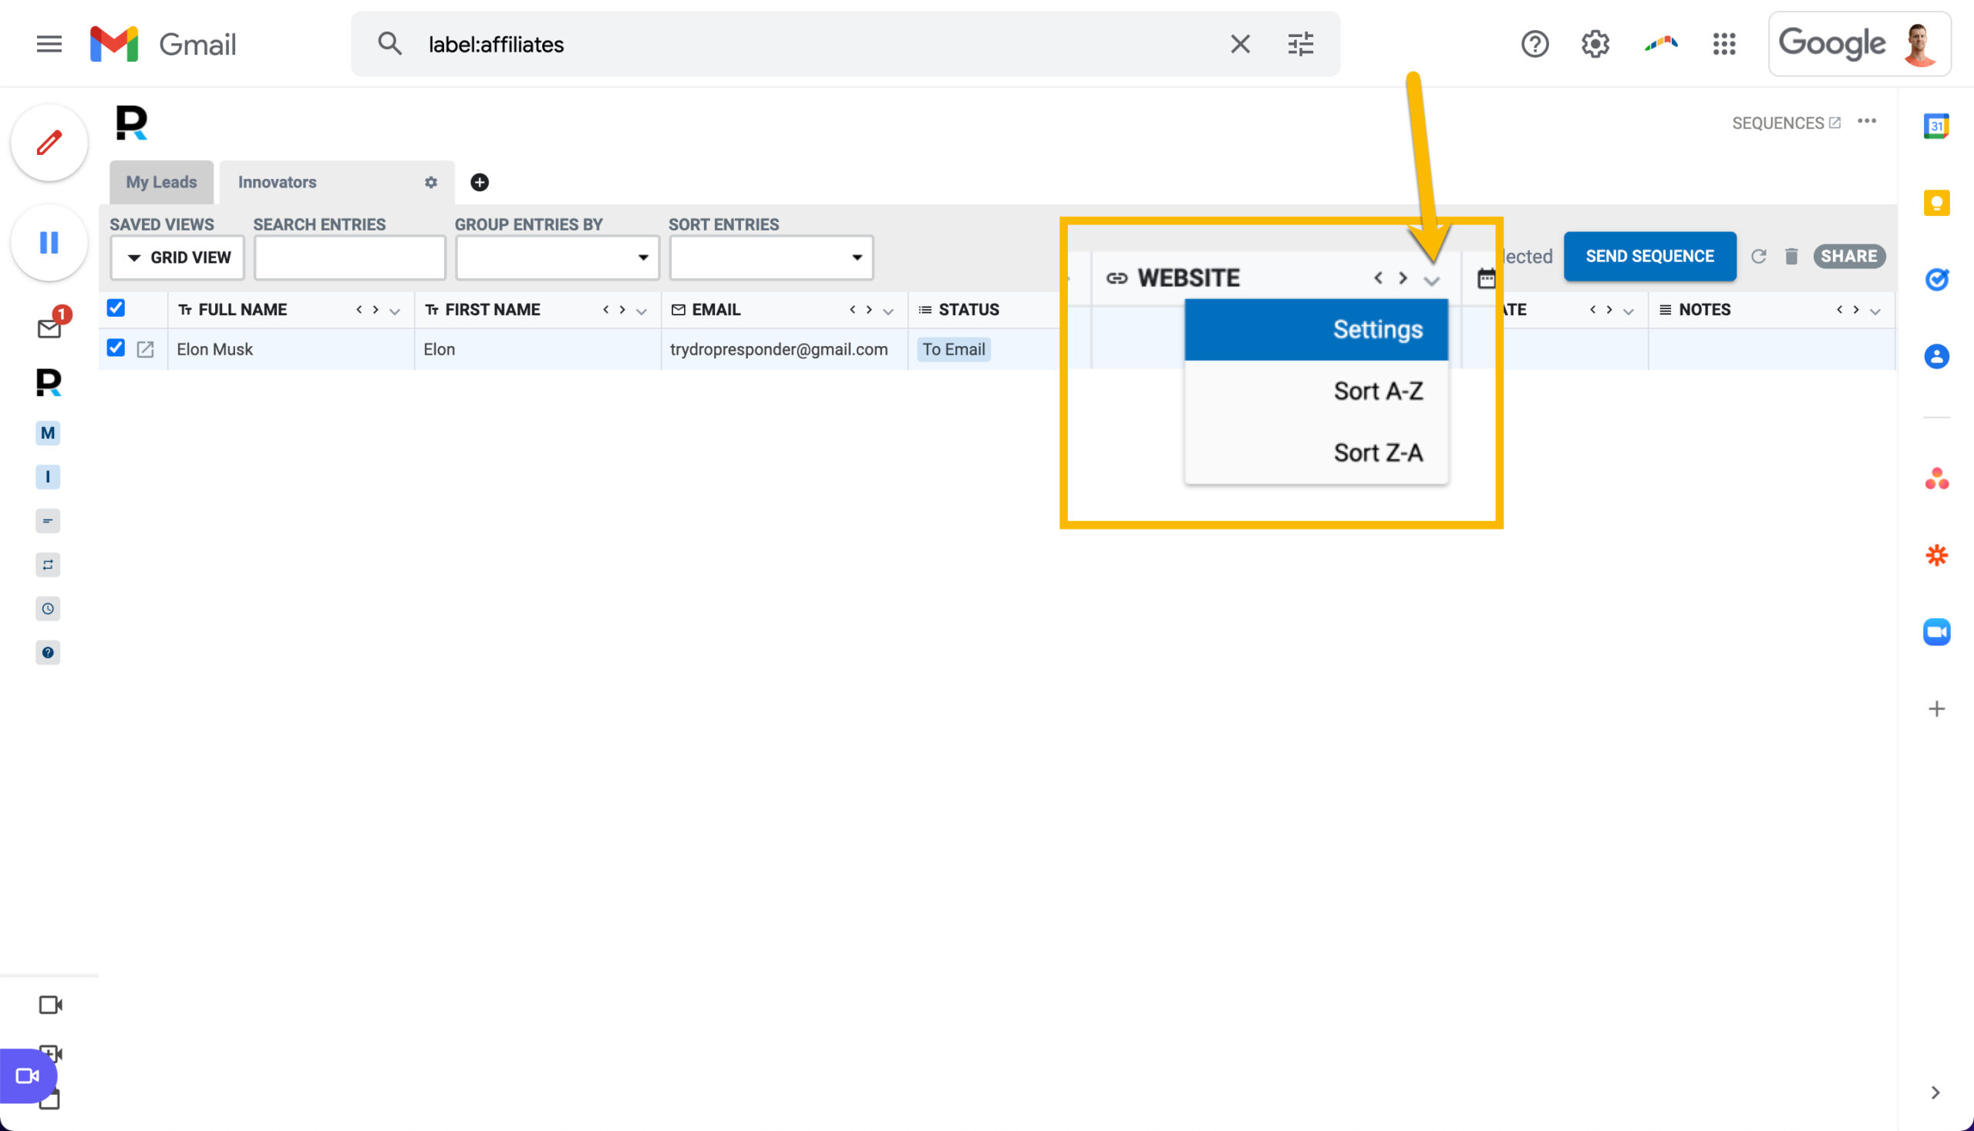Focus the Search Entries field
The height and width of the screenshot is (1131, 1974).
click(x=349, y=258)
